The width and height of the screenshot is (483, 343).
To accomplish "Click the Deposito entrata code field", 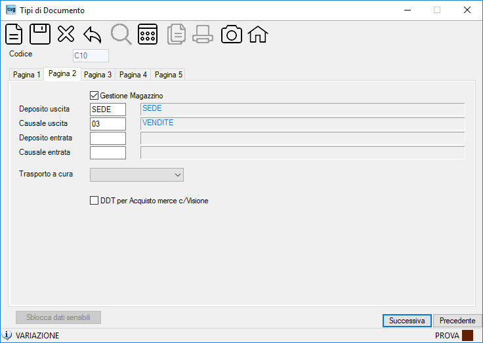I will point(108,138).
